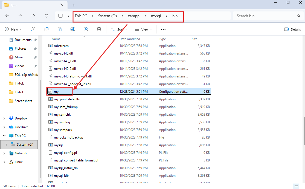Screen dimensions: 305x189
Task: Refresh the bin folder view
Action: (x=46, y=16)
